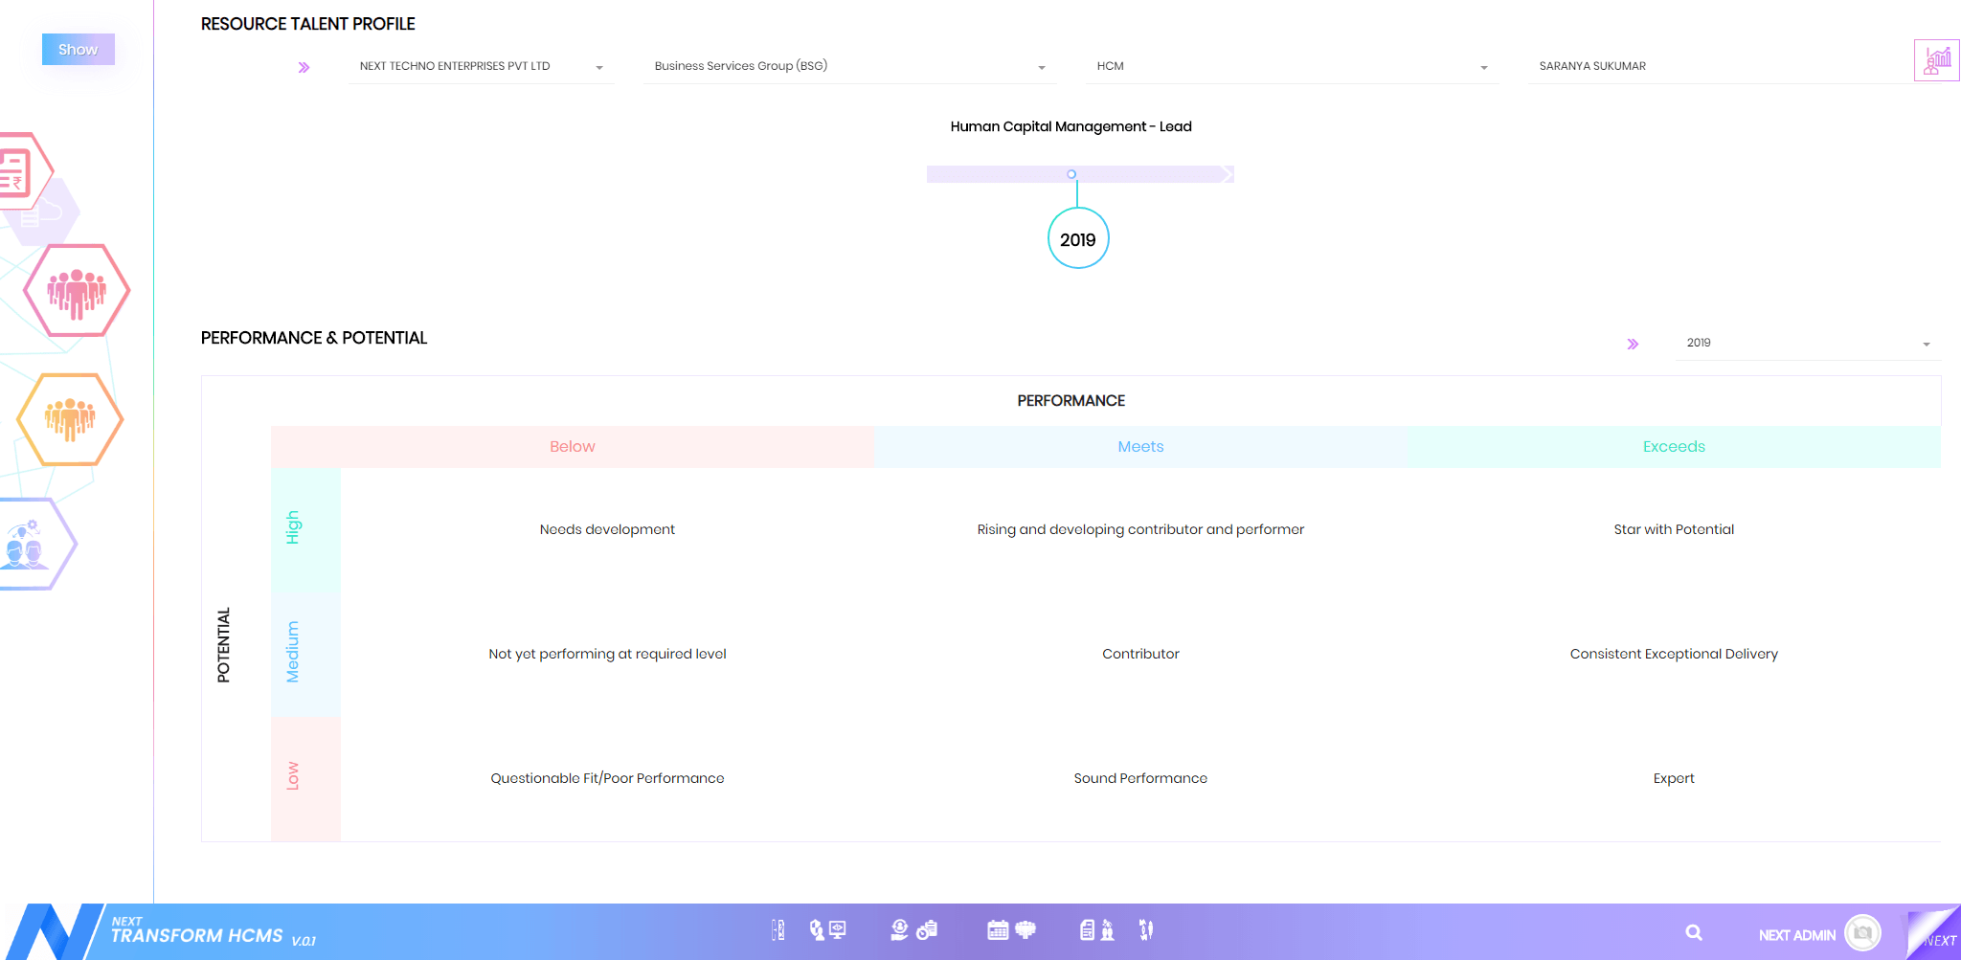Open the rupee payroll document hexagon
This screenshot has width=1961, height=960.
tap(17, 172)
